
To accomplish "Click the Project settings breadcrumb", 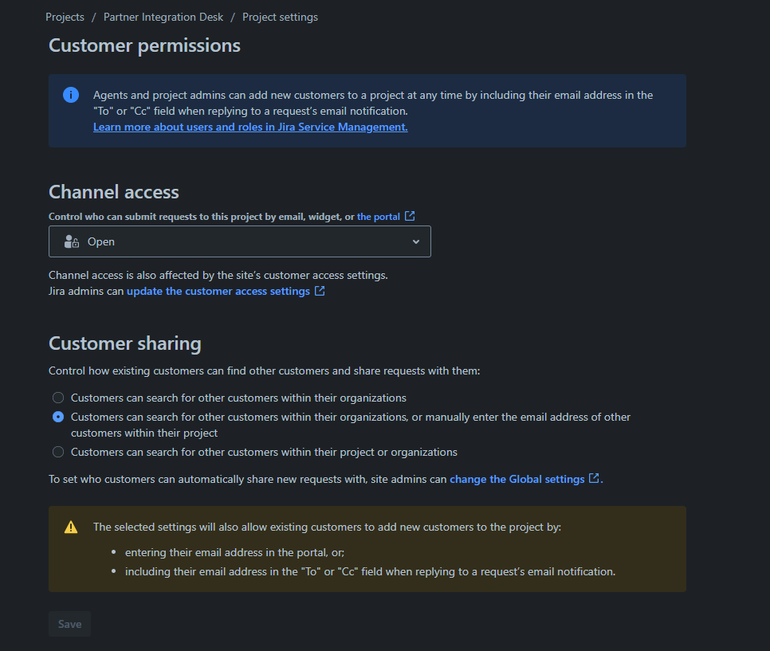I will pyautogui.click(x=280, y=17).
